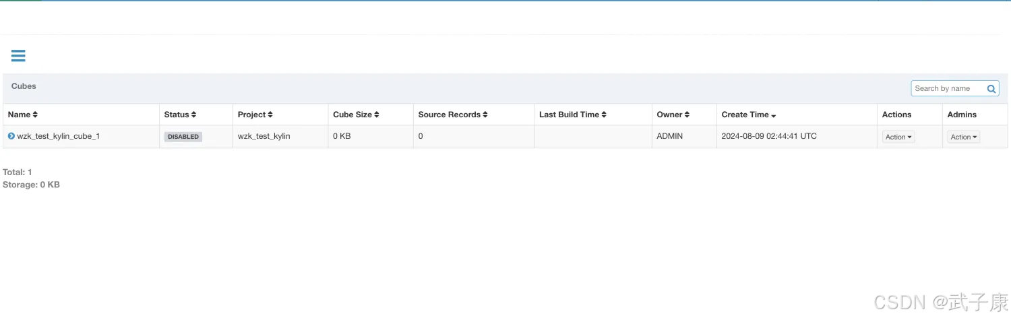The height and width of the screenshot is (320, 1011).
Task: Focus the Search by name field
Action: pos(948,89)
